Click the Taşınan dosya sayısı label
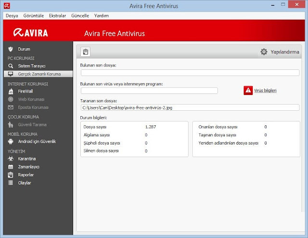308x238 pixels. coord(217,135)
